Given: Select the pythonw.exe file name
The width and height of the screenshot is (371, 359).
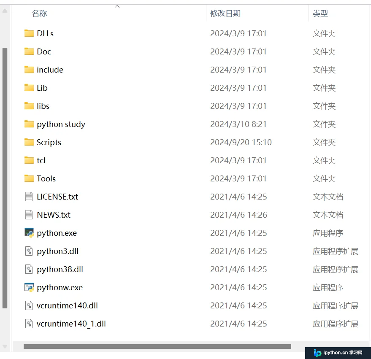Looking at the screenshot, I should tap(60, 287).
